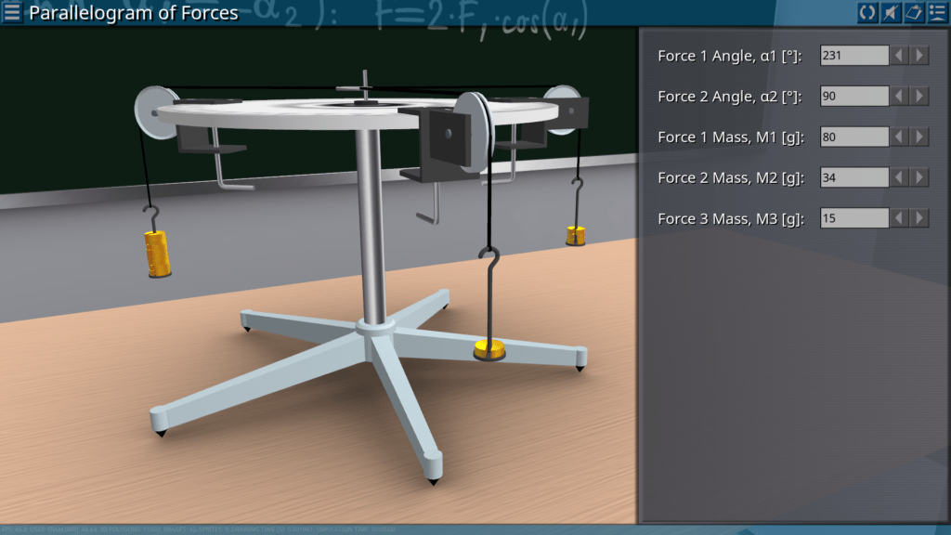Increase Force 2 Angle with right arrow
Image resolution: width=951 pixels, height=535 pixels.
(919, 97)
